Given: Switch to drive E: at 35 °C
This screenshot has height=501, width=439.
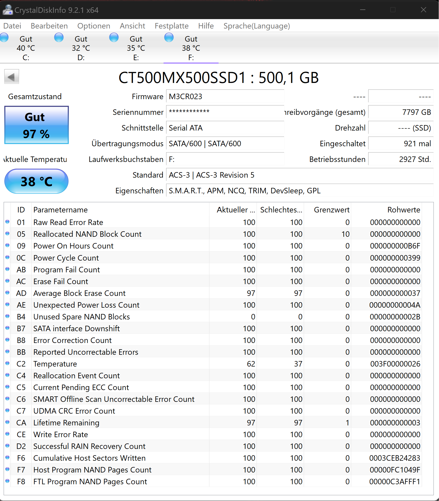Looking at the screenshot, I should point(136,48).
